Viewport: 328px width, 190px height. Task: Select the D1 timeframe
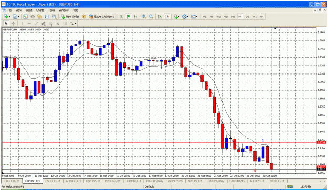tap(247, 16)
